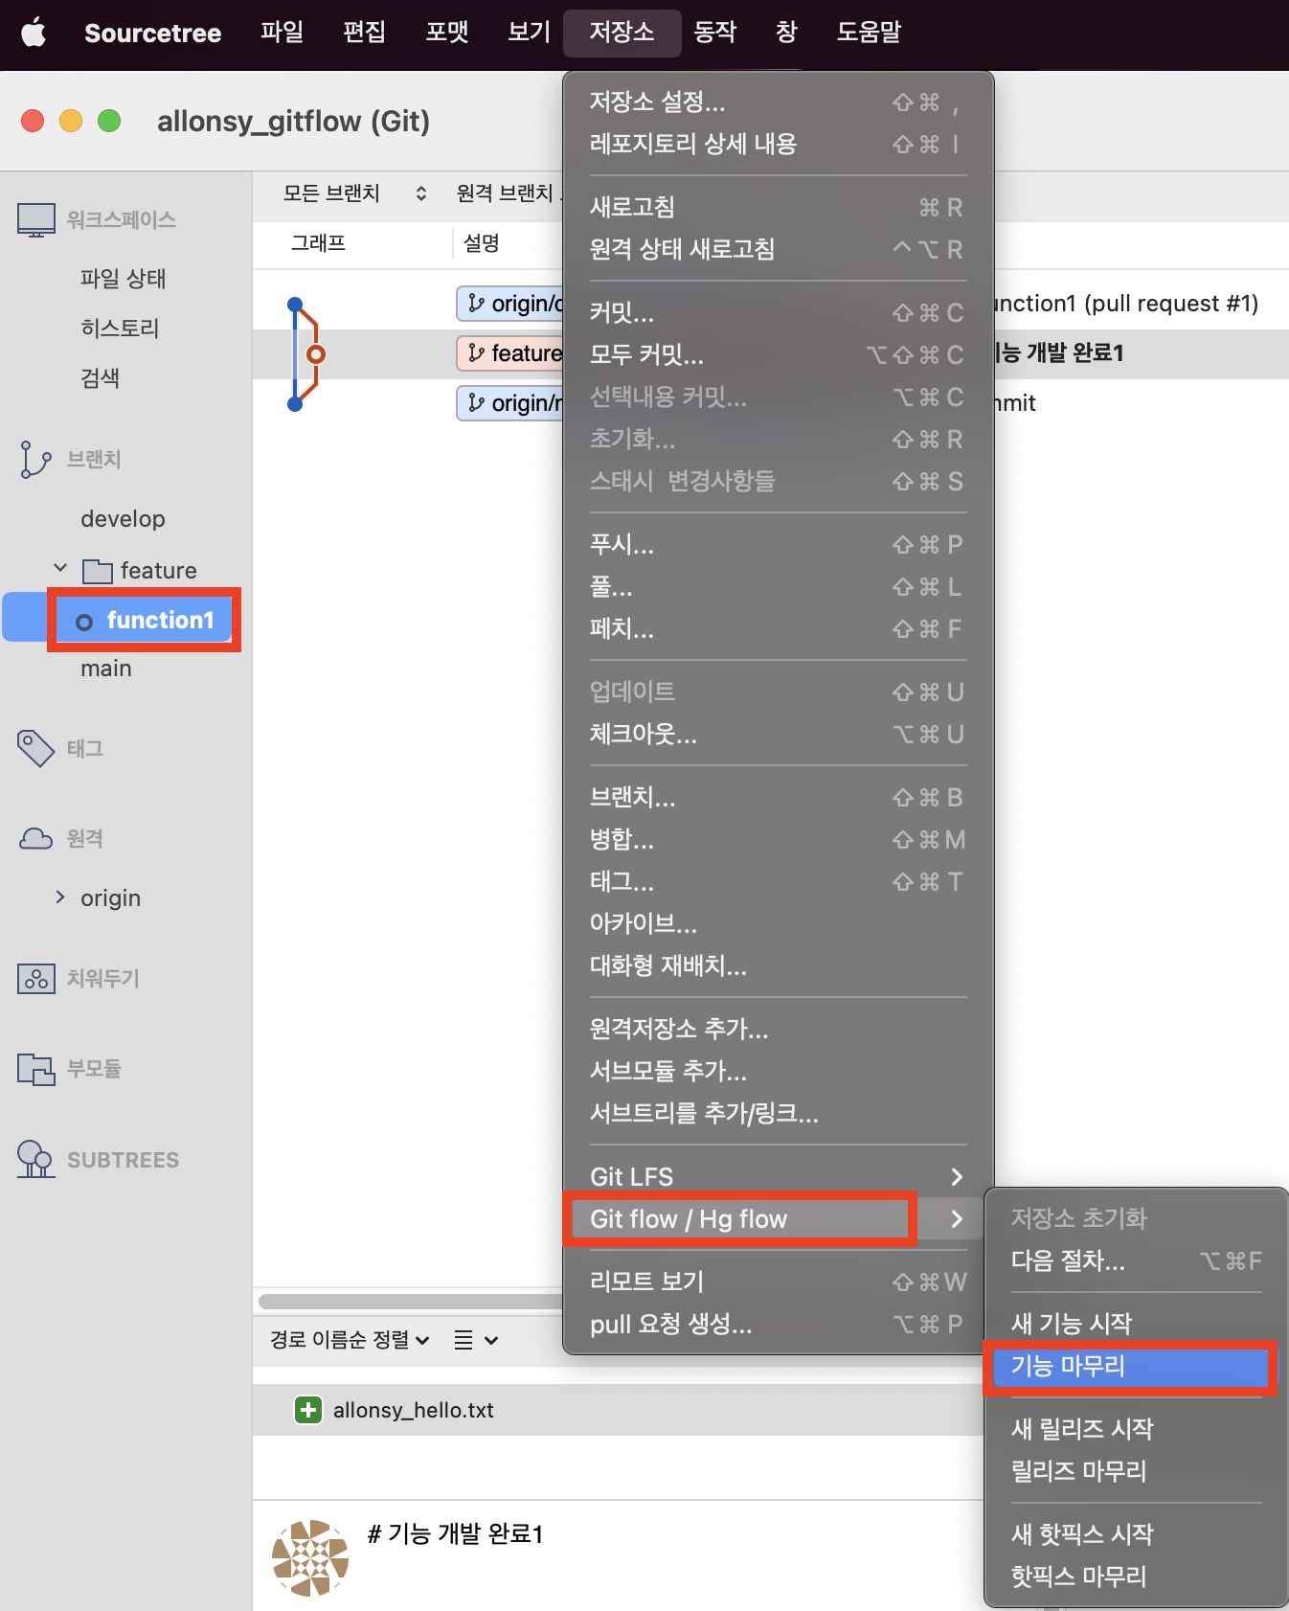Collapse the feature folder in branches
This screenshot has height=1611, width=1289.
click(60, 569)
